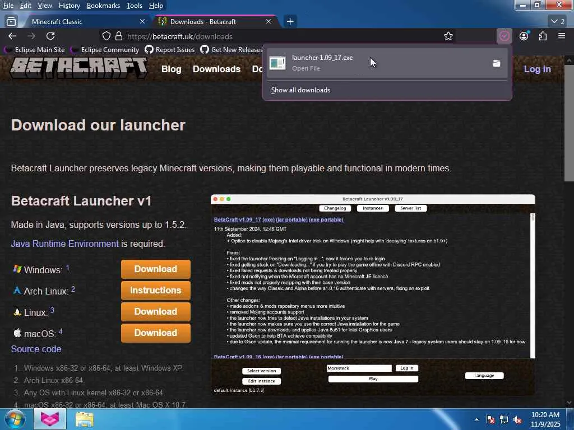Open Arch Linux Instructions button
This screenshot has height=430, width=574.
click(156, 291)
